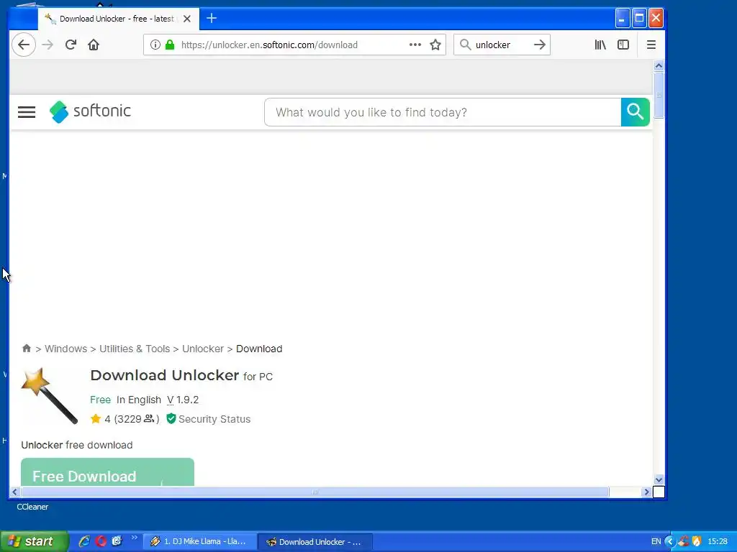Image resolution: width=737 pixels, height=552 pixels.
Task: Click the Free license label
Action: click(100, 400)
